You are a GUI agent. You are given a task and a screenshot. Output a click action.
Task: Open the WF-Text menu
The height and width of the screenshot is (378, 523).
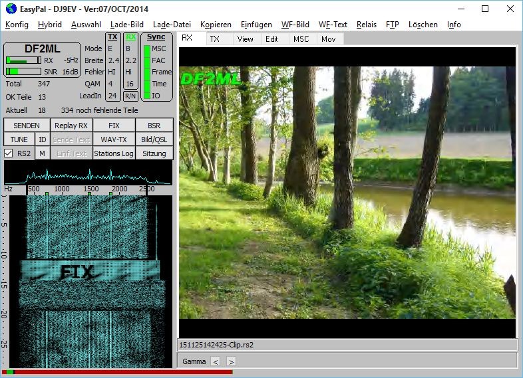click(333, 25)
